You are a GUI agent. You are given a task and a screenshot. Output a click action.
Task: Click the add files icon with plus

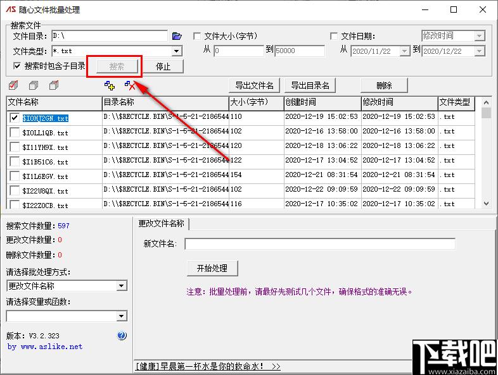click(x=110, y=85)
